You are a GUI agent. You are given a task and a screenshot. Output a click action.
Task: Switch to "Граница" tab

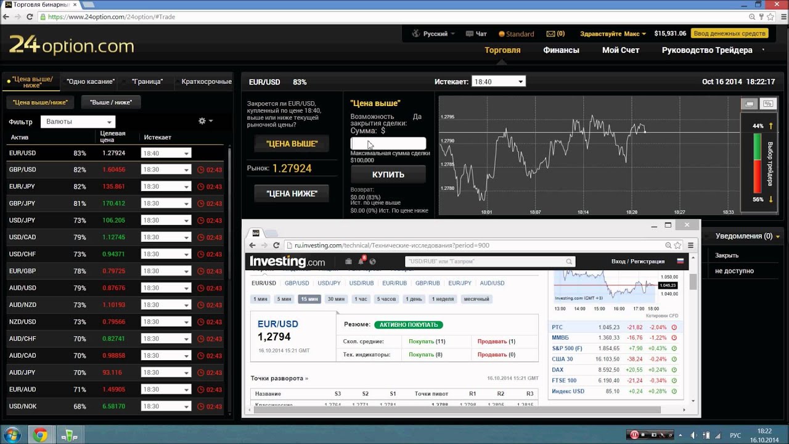pos(147,81)
